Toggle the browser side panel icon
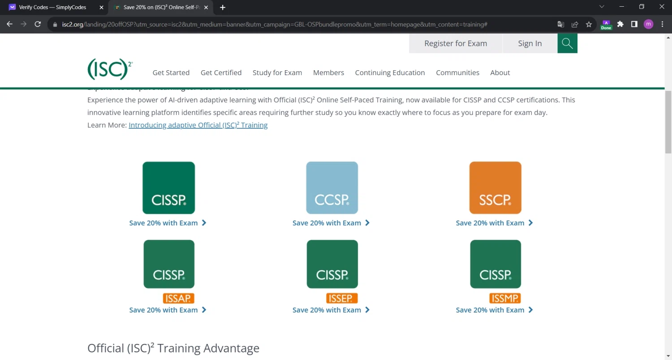Image resolution: width=672 pixels, height=360 pixels. pyautogui.click(x=634, y=24)
